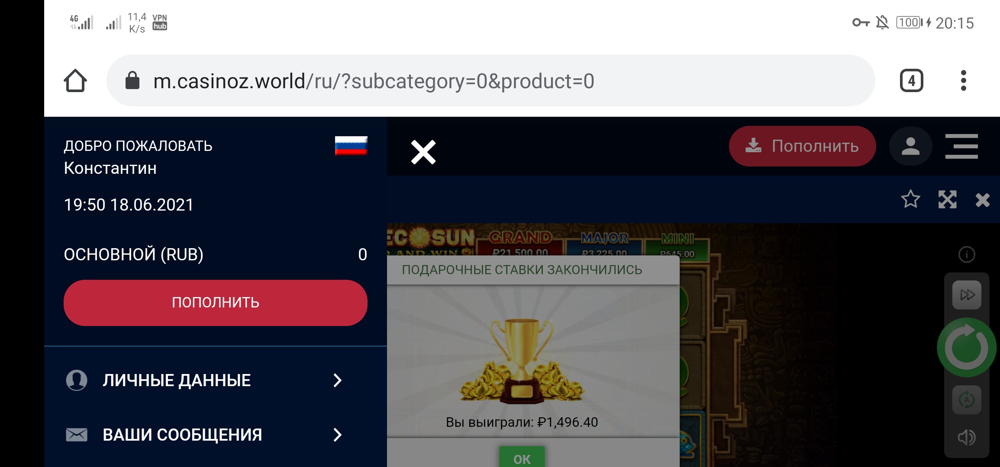The image size is (1000, 467).
Task: Toggle autoplay spin button
Action: click(967, 400)
